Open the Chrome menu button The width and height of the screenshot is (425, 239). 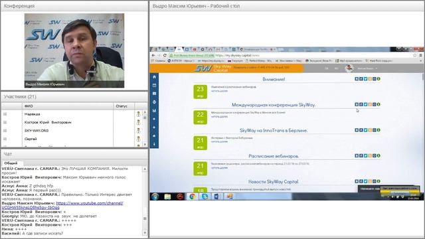(x=420, y=55)
